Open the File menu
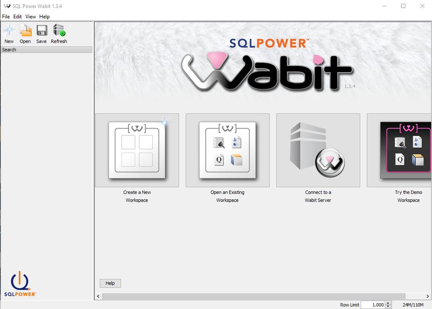The image size is (432, 309). (x=6, y=16)
